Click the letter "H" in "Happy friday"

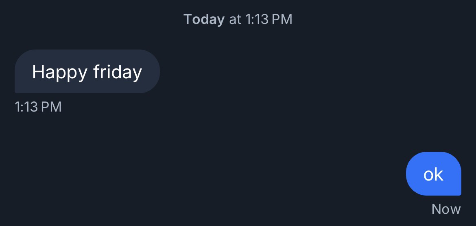38,72
